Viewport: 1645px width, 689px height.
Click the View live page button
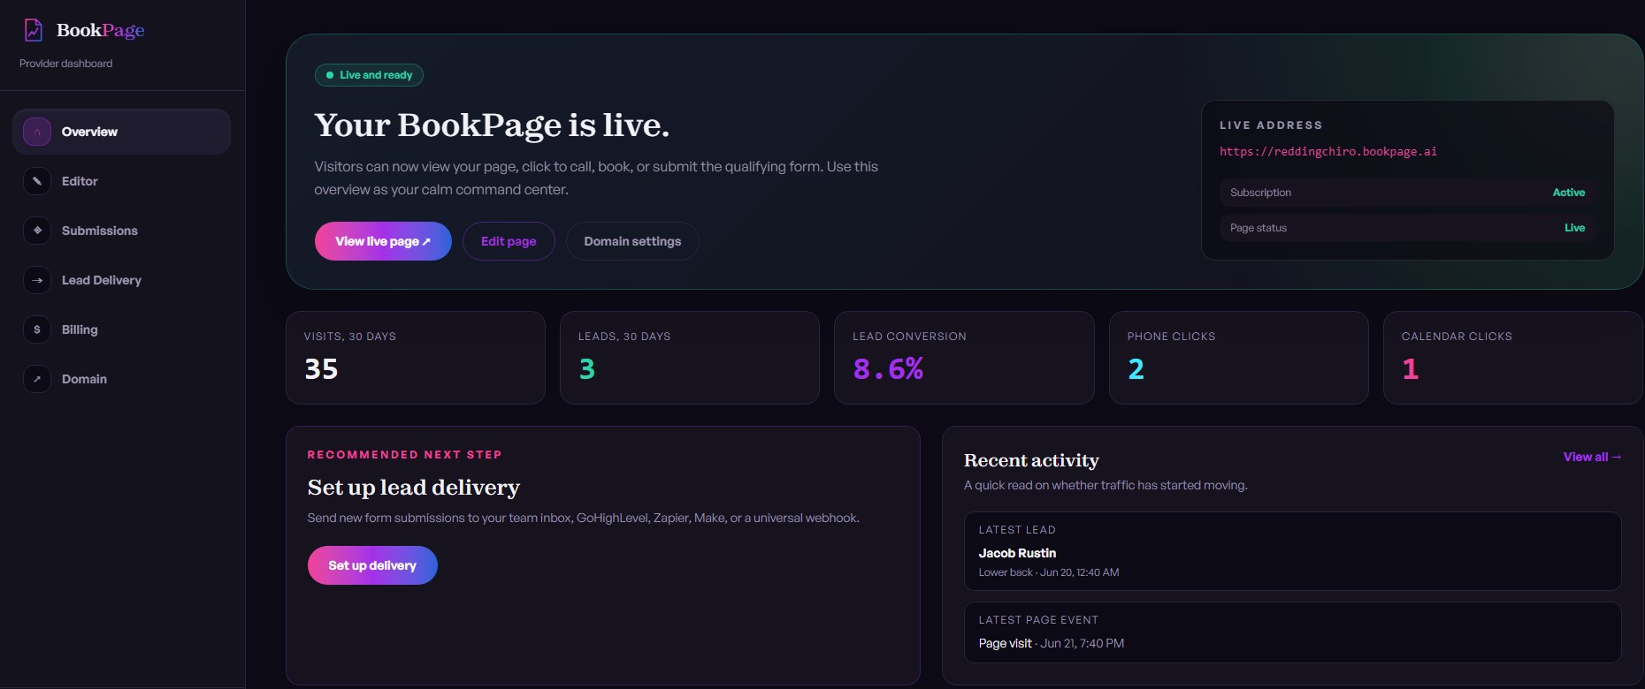pyautogui.click(x=383, y=241)
